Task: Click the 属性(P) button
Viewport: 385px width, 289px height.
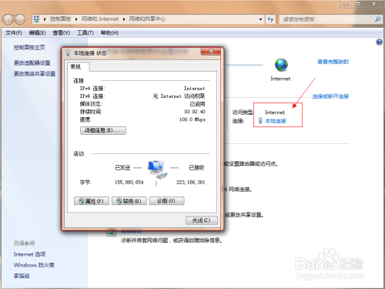Action: pos(92,201)
